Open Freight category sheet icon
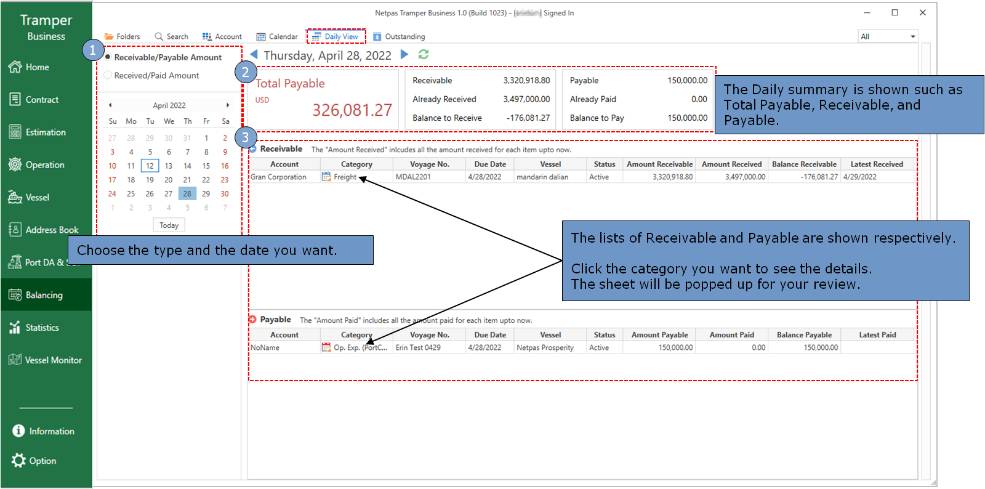985x489 pixels. (326, 177)
